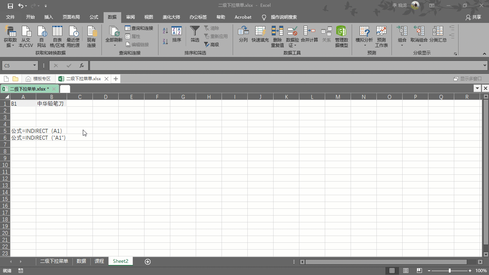The image size is (489, 275).
Task: Click 现有连接 icon
Action: point(91,31)
